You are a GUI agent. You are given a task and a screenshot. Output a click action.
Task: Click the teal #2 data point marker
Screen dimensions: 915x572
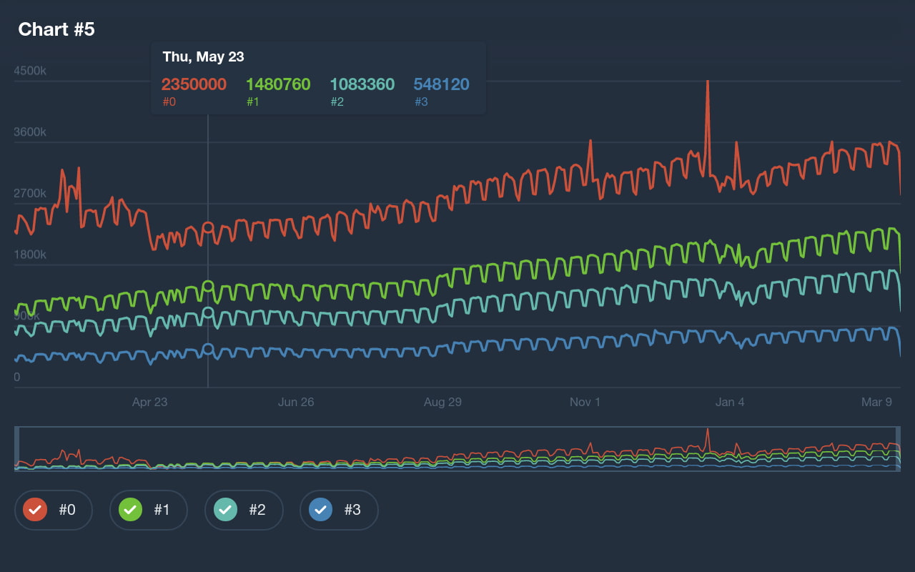[x=208, y=313]
